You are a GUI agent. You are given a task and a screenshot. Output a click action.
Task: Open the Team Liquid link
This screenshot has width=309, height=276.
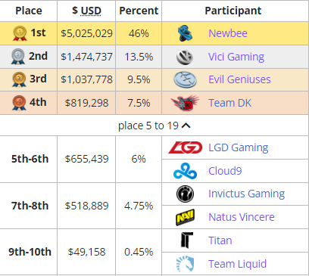[238, 264]
